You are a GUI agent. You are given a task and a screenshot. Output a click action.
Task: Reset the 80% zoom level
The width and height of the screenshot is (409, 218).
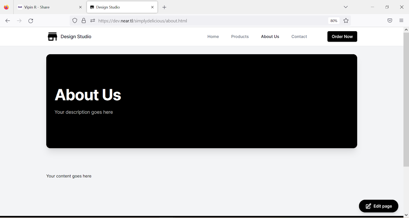pyautogui.click(x=334, y=21)
